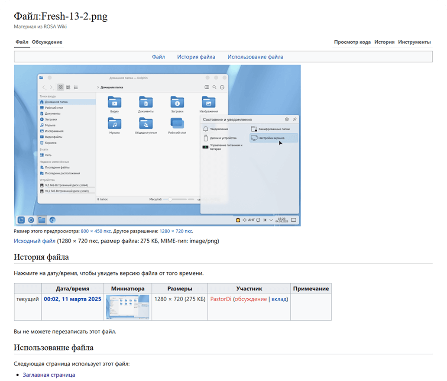The image size is (447, 381).
Task: Click the settings gear icon on the taskbar
Action: (x=31, y=220)
